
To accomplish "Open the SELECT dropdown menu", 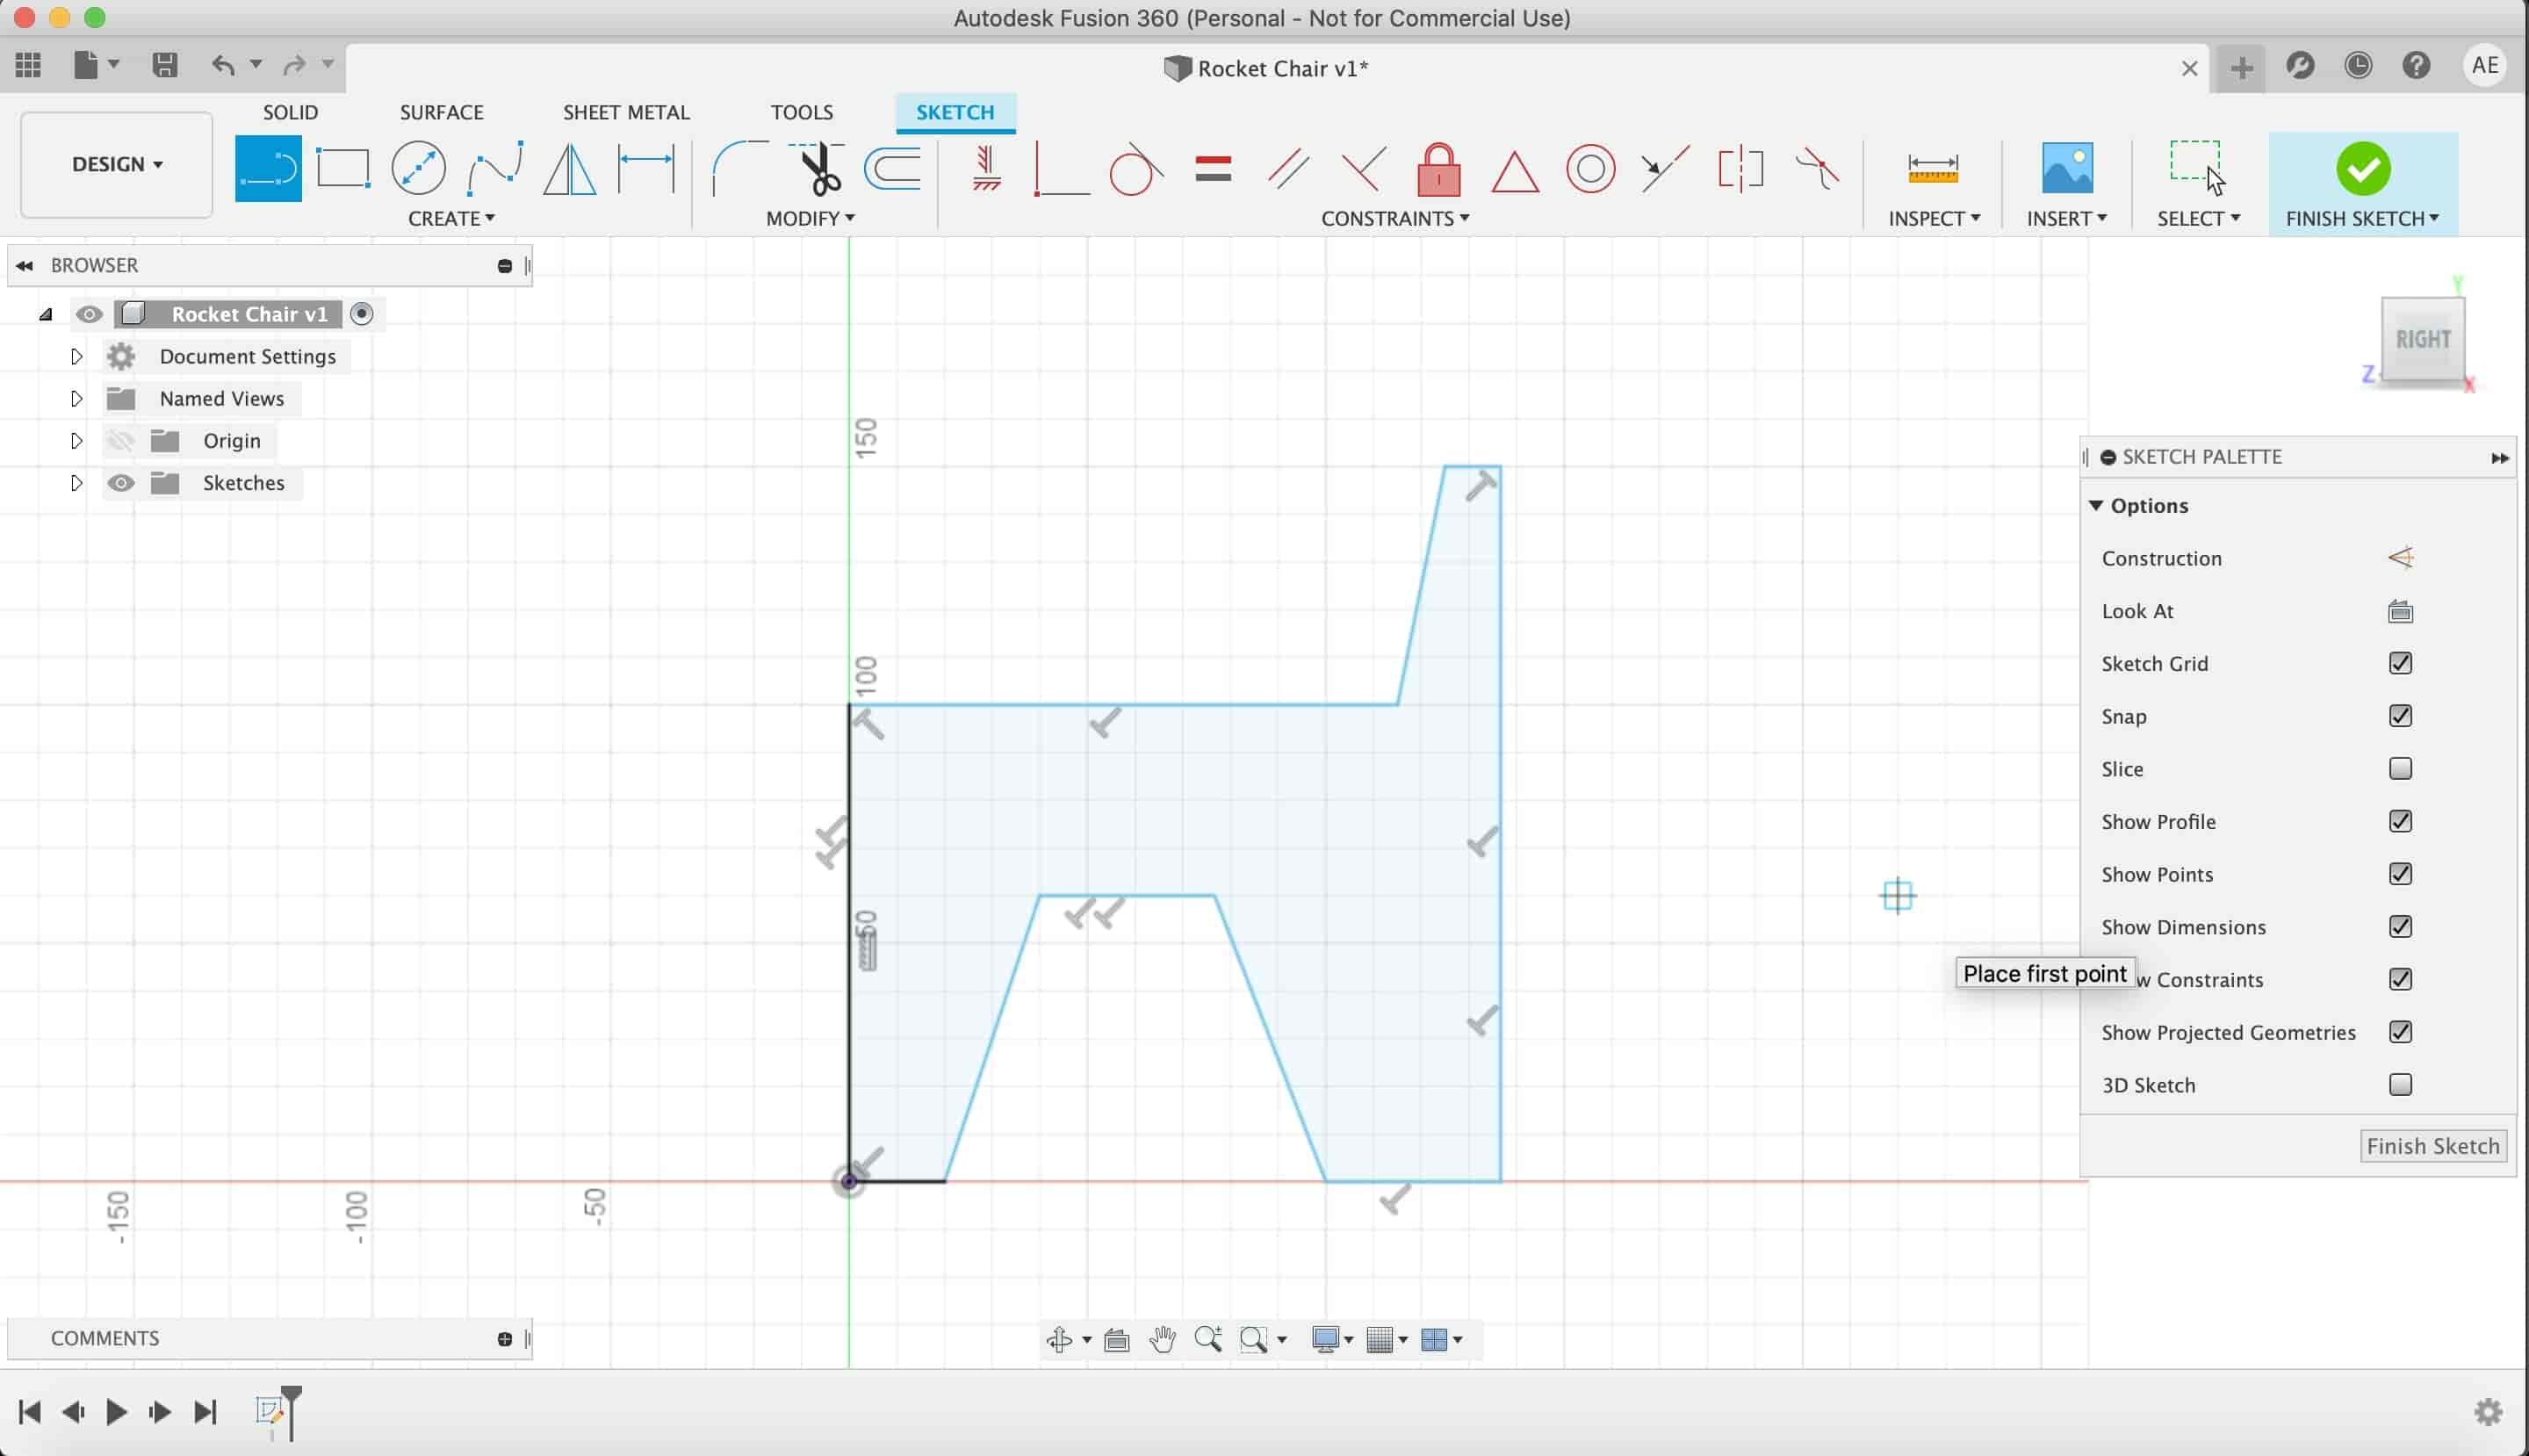I will click(2198, 218).
